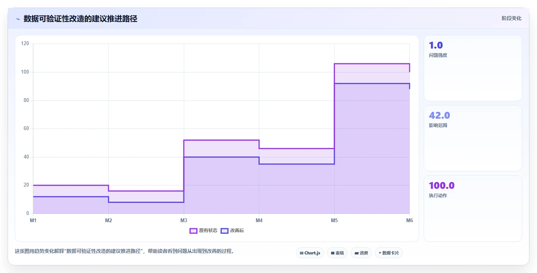Toggle the 原有状态 legend item

204,231
